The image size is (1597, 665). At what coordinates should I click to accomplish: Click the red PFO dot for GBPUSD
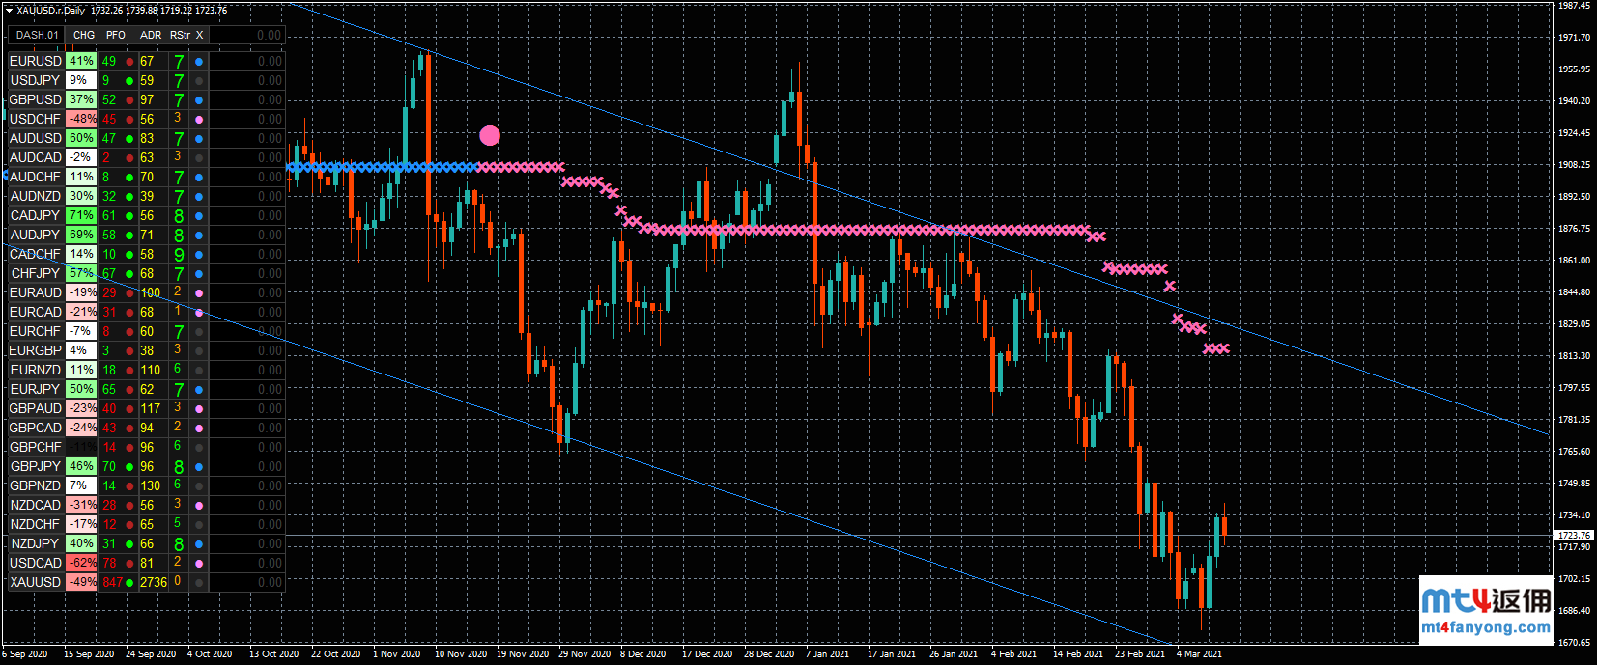tap(129, 99)
